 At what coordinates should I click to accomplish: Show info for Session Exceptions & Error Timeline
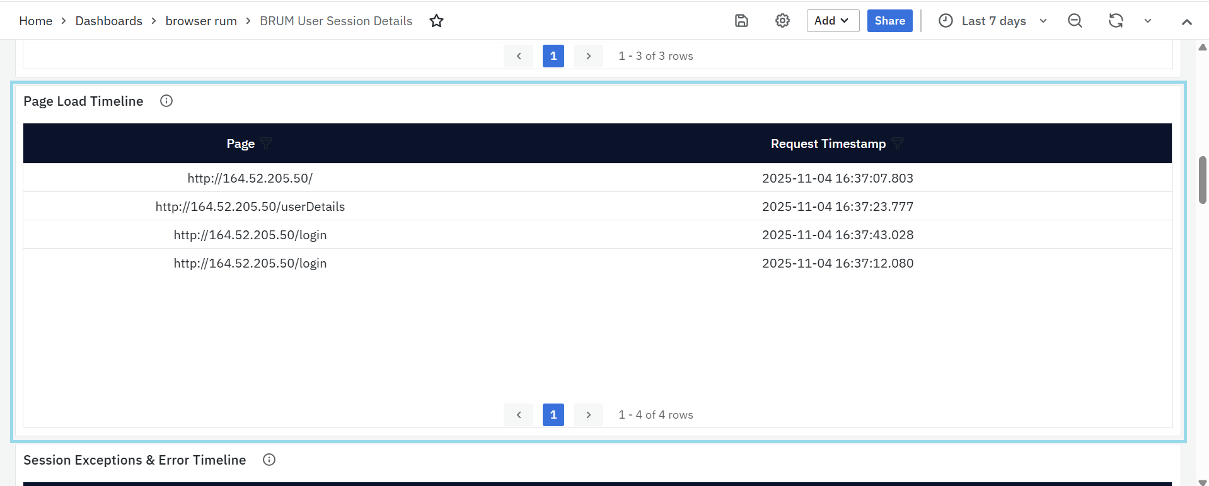coord(269,460)
